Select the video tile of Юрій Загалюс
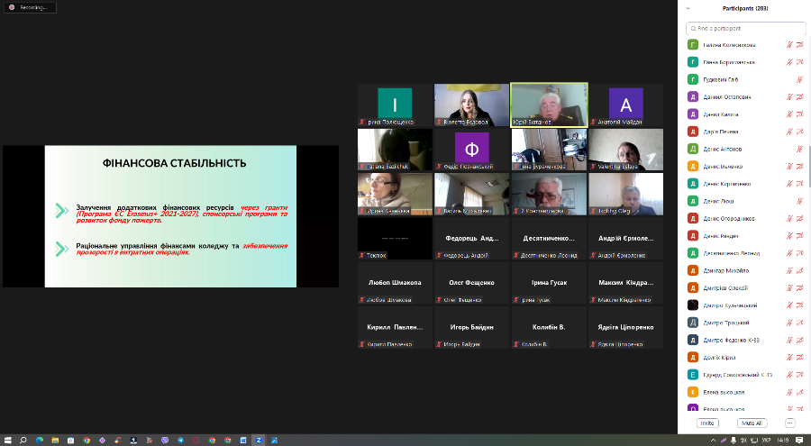 [x=549, y=105]
